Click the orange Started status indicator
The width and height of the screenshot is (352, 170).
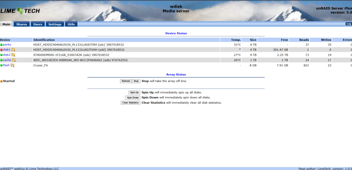click(x=1, y=81)
